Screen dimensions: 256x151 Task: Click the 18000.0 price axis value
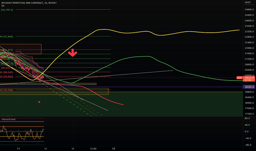249,103
